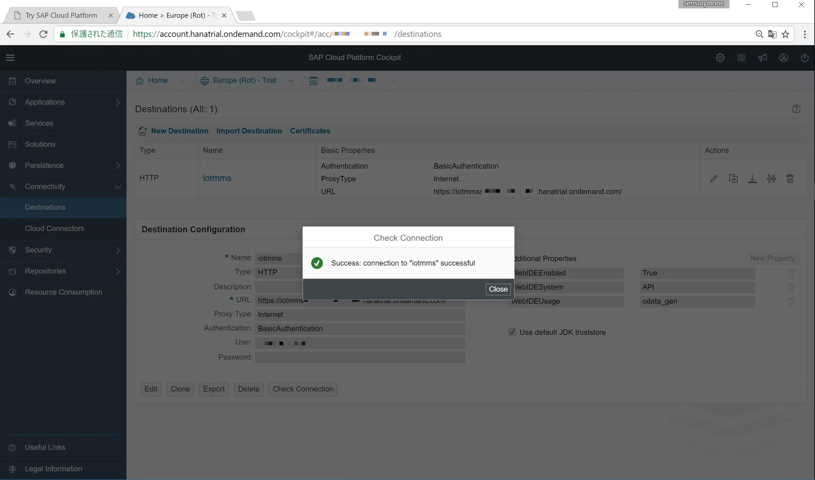
Task: Edit iotmms destination via pencil icon
Action: tap(714, 179)
